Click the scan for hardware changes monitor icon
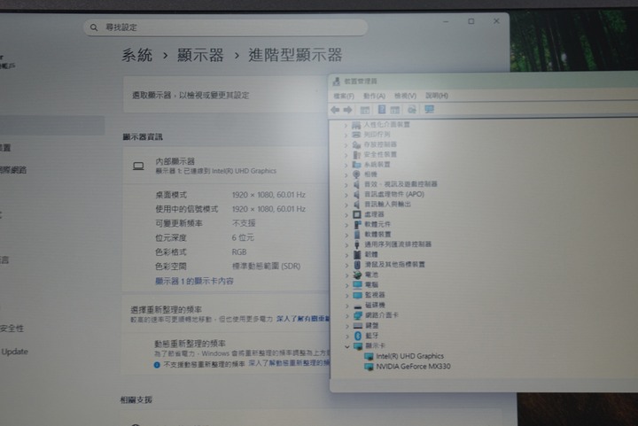The width and height of the screenshot is (638, 426). coord(429,110)
